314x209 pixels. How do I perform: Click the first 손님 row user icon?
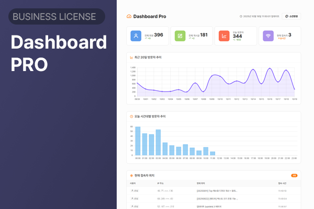pyautogui.click(x=132, y=191)
